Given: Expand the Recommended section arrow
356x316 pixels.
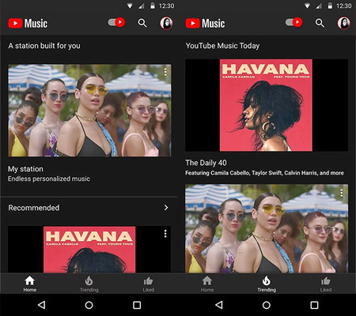Looking at the screenshot, I should point(166,208).
